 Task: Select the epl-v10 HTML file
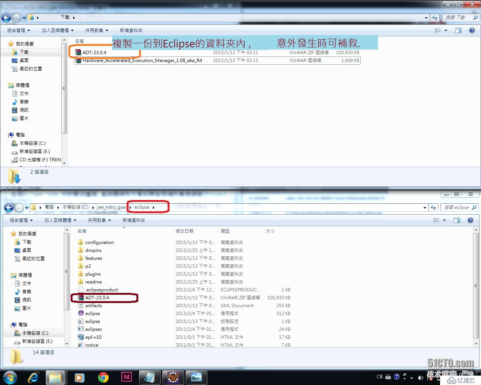(x=93, y=337)
